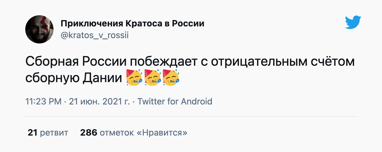Click the retweet count number 21
The image size is (382, 152).
pos(32,133)
